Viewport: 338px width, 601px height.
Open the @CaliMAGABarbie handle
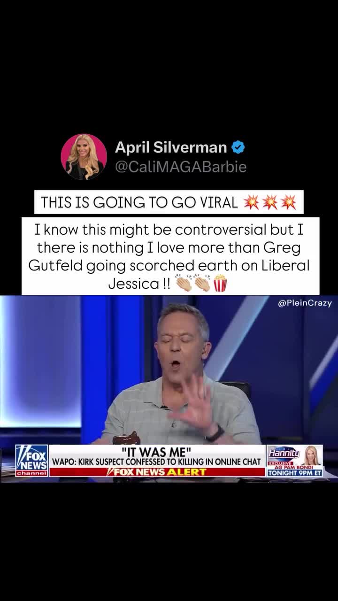[x=181, y=167]
